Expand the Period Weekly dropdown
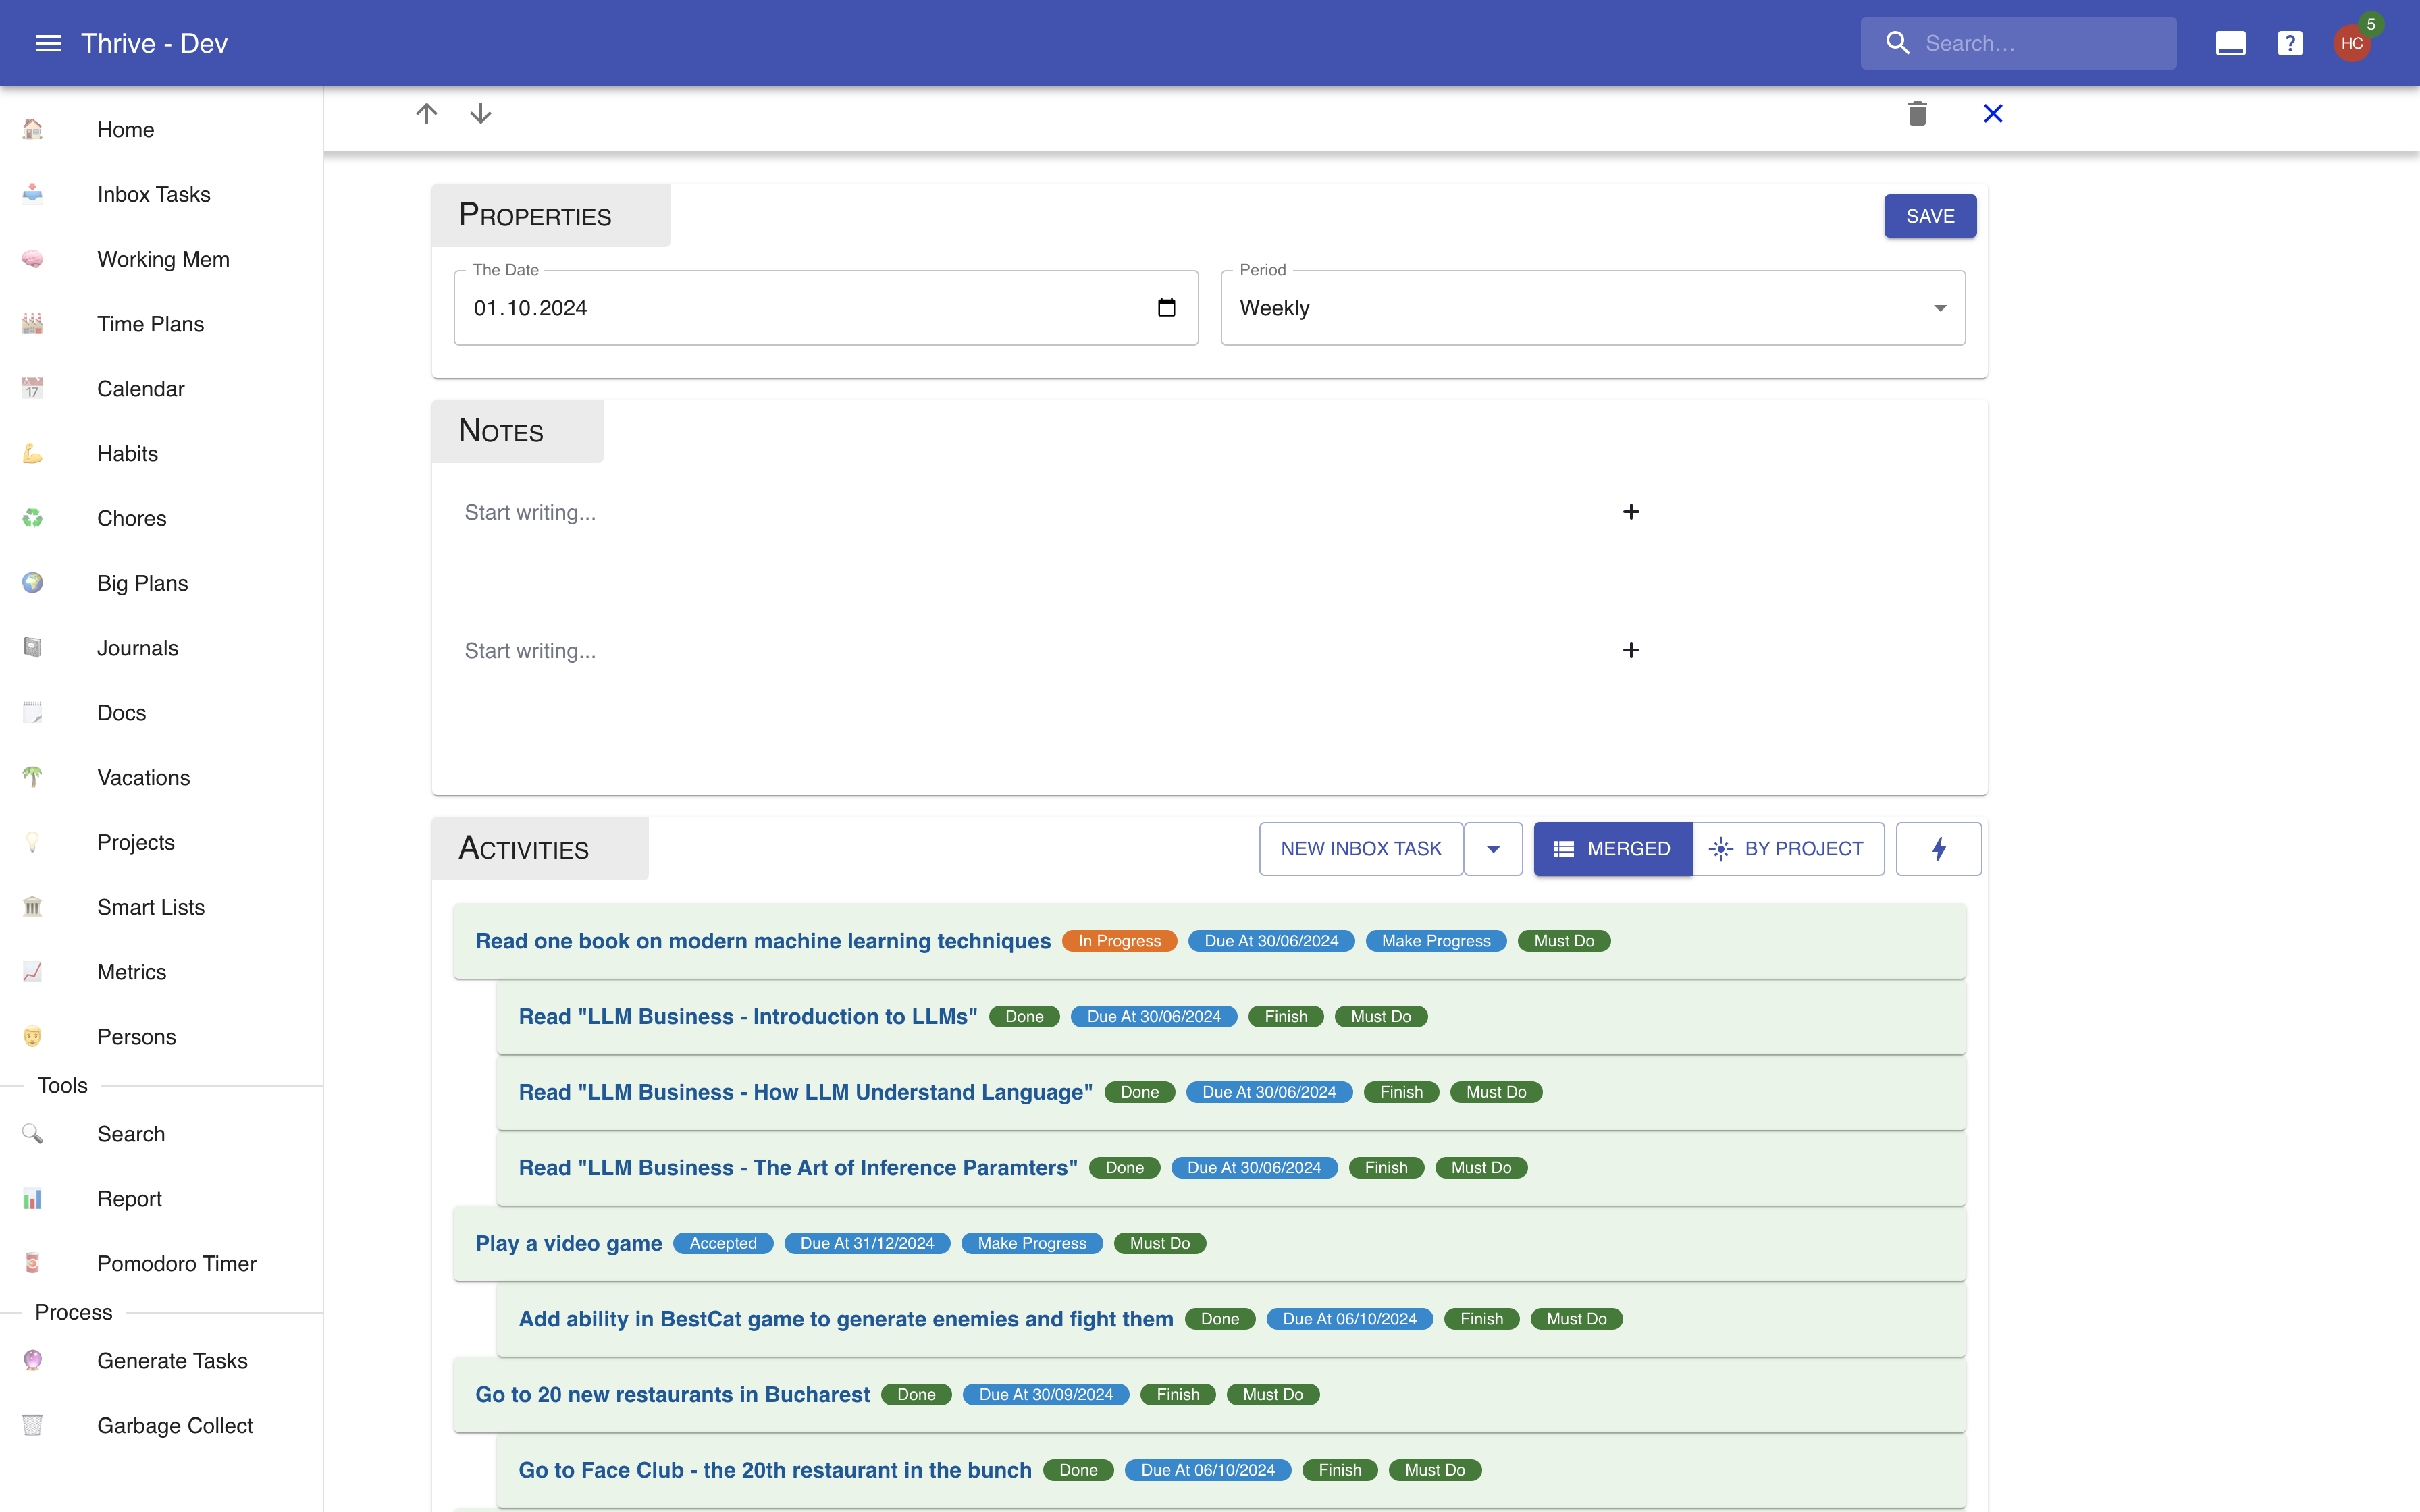The height and width of the screenshot is (1512, 2420). click(x=1592, y=308)
